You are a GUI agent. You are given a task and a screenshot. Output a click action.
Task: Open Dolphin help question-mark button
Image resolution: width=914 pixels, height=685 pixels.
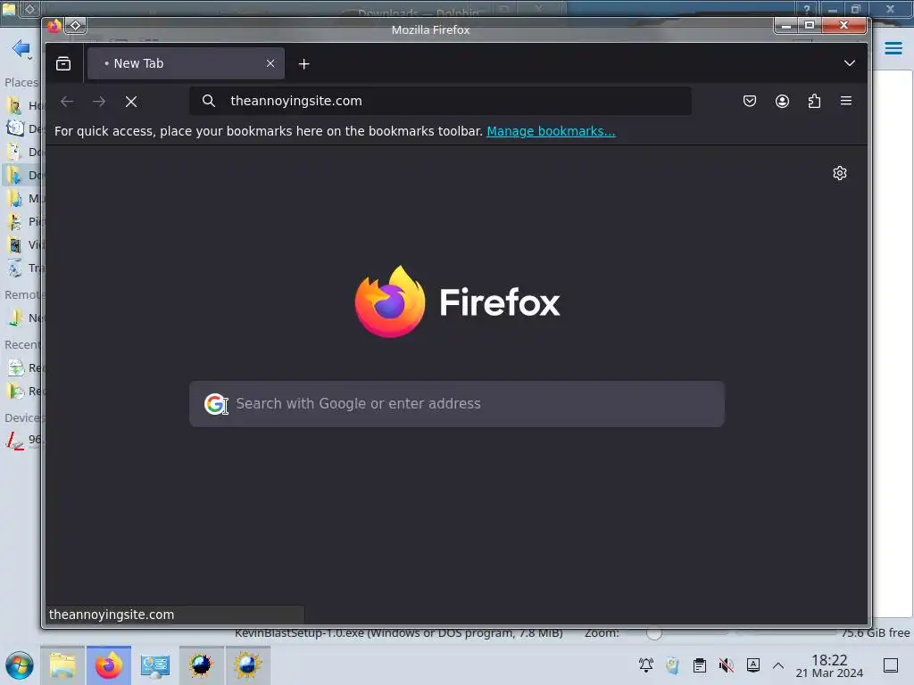pyautogui.click(x=807, y=9)
